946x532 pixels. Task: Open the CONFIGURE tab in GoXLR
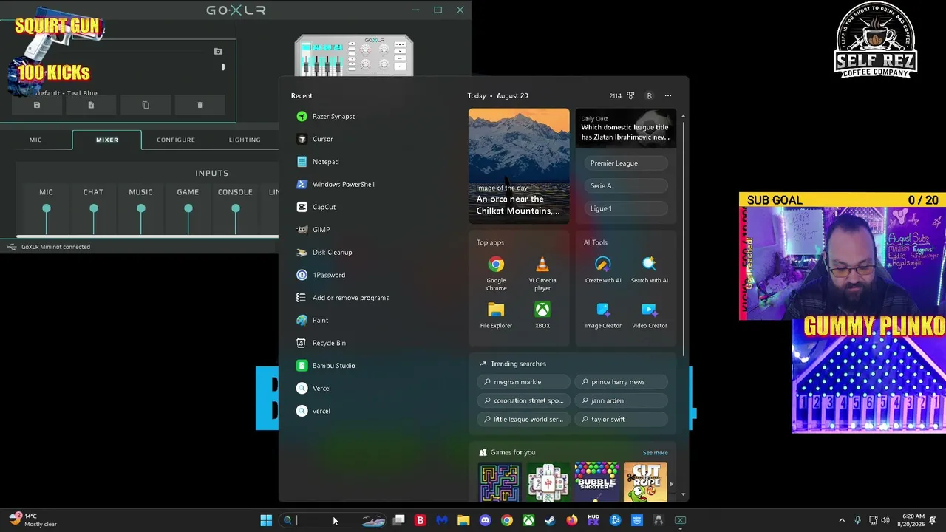176,140
